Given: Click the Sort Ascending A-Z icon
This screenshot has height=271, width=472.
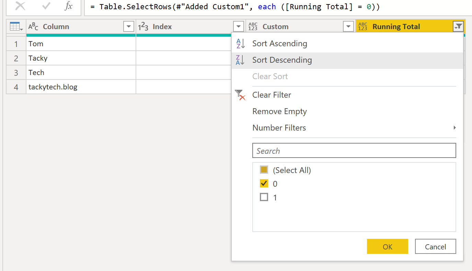Looking at the screenshot, I should pyautogui.click(x=240, y=44).
